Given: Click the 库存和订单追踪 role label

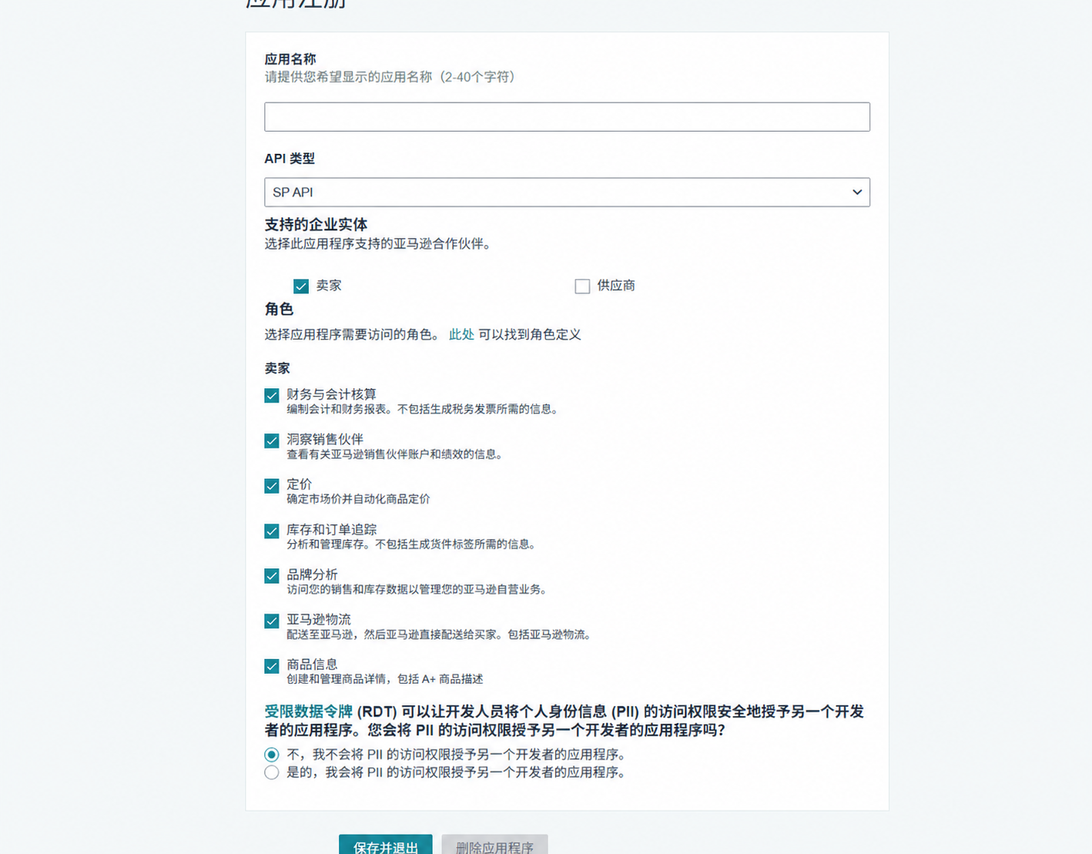Looking at the screenshot, I should 331,529.
